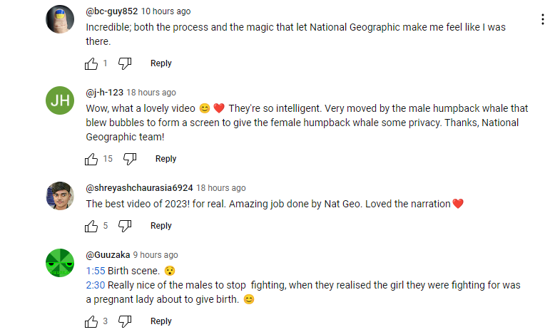Jump to timestamp 2:30 in the video

click(x=96, y=285)
